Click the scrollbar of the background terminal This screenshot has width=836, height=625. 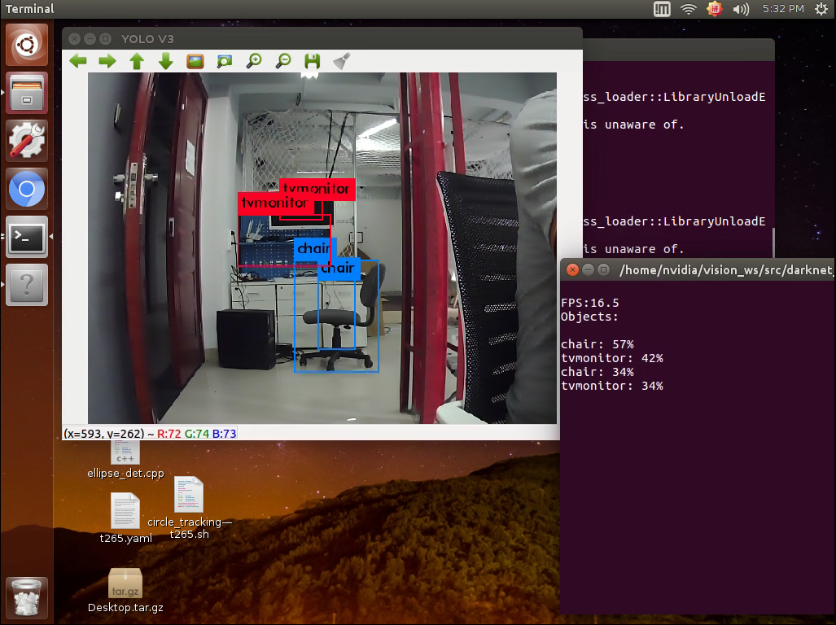point(773,243)
